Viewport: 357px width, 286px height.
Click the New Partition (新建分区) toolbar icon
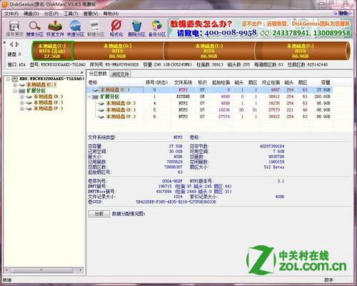point(96,26)
